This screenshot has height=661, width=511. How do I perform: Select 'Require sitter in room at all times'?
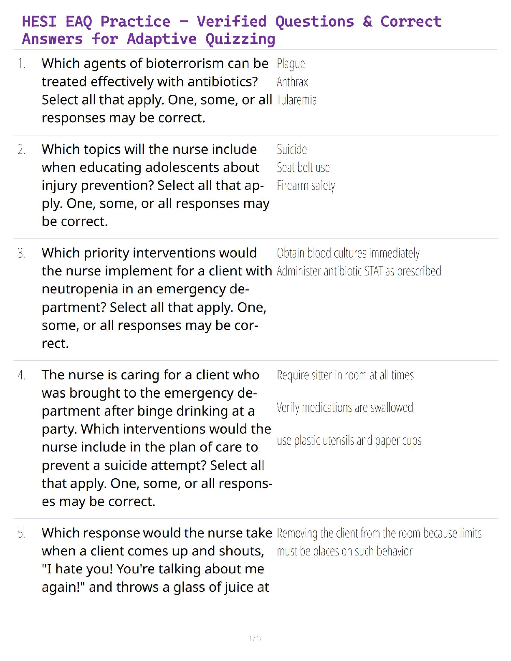[x=345, y=375]
